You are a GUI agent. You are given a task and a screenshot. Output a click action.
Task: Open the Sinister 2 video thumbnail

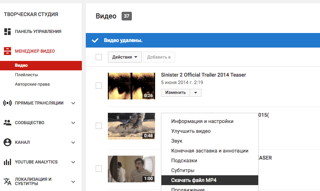(131, 86)
